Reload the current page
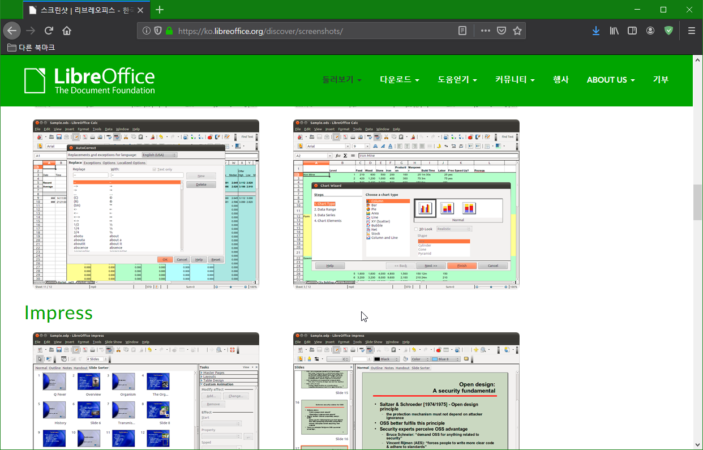 [x=49, y=31]
